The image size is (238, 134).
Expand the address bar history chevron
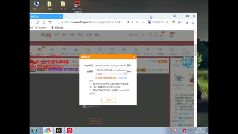tap(144, 22)
